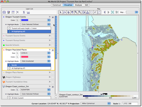This screenshot has width=142, height=107.
Task: Click the elevation color ramp legend bar
Action: 111,96
